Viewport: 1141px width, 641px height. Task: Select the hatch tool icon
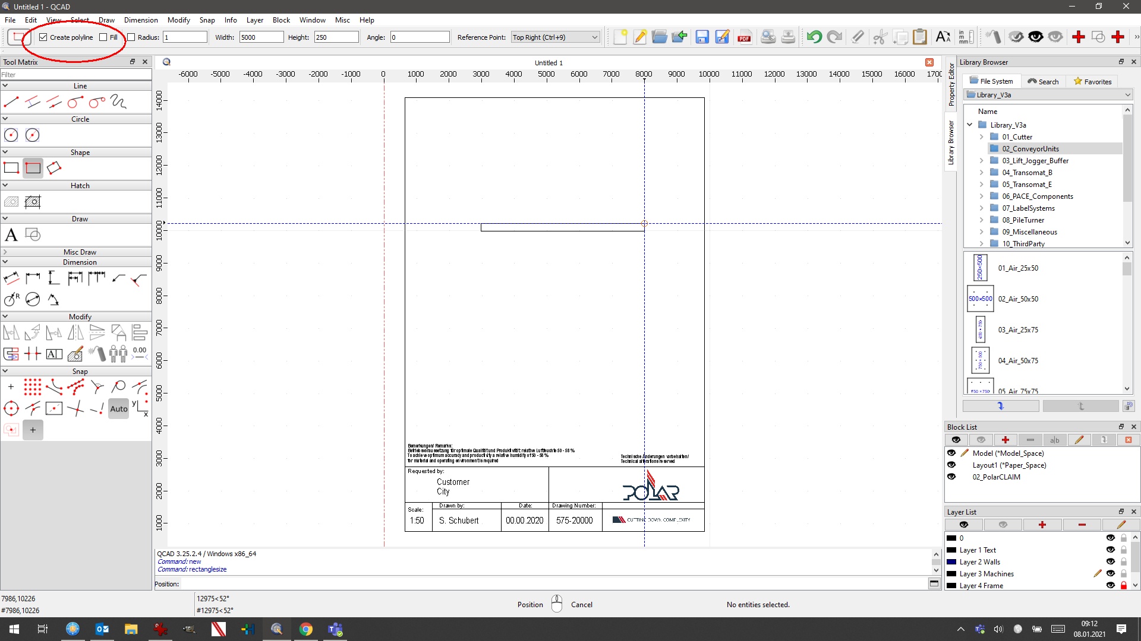point(11,202)
